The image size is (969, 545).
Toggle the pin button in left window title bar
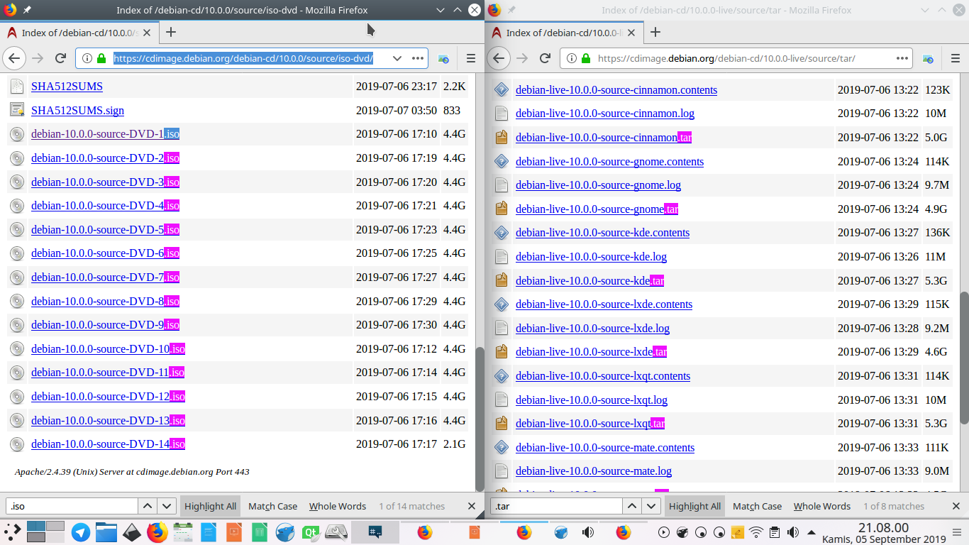pyautogui.click(x=27, y=10)
